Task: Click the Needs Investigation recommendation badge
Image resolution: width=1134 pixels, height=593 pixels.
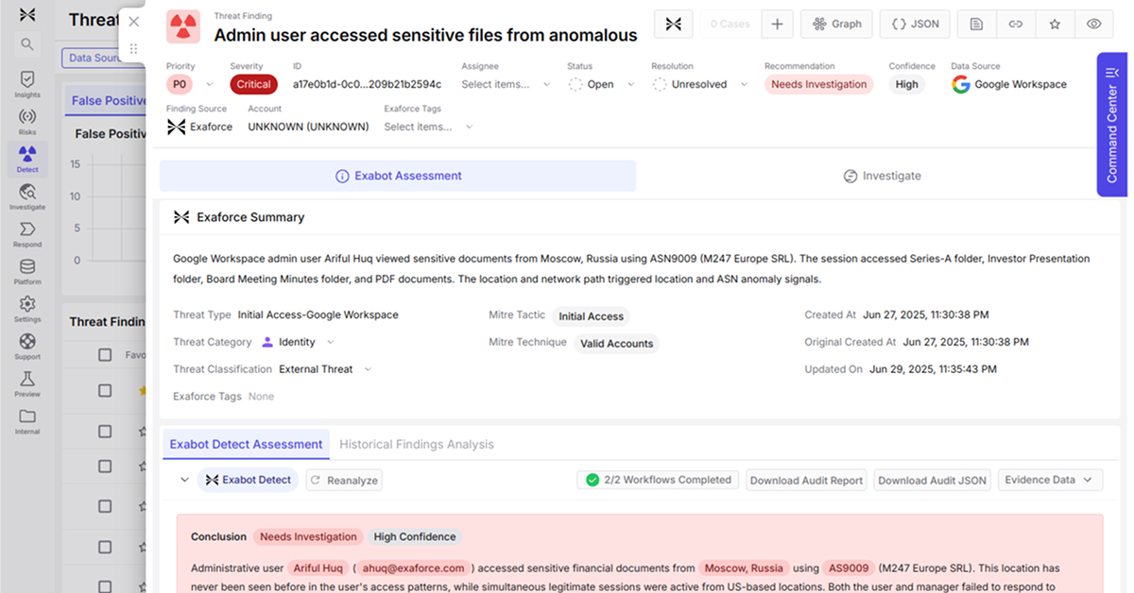Action: coord(818,84)
